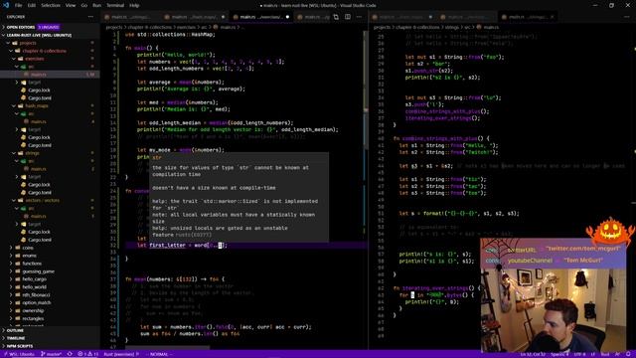
Task: Select the active main.rs exercises tab
Action: pos(260,17)
